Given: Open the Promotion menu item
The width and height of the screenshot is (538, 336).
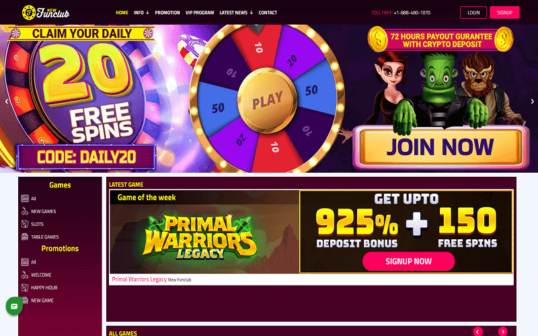Looking at the screenshot, I should (x=167, y=13).
